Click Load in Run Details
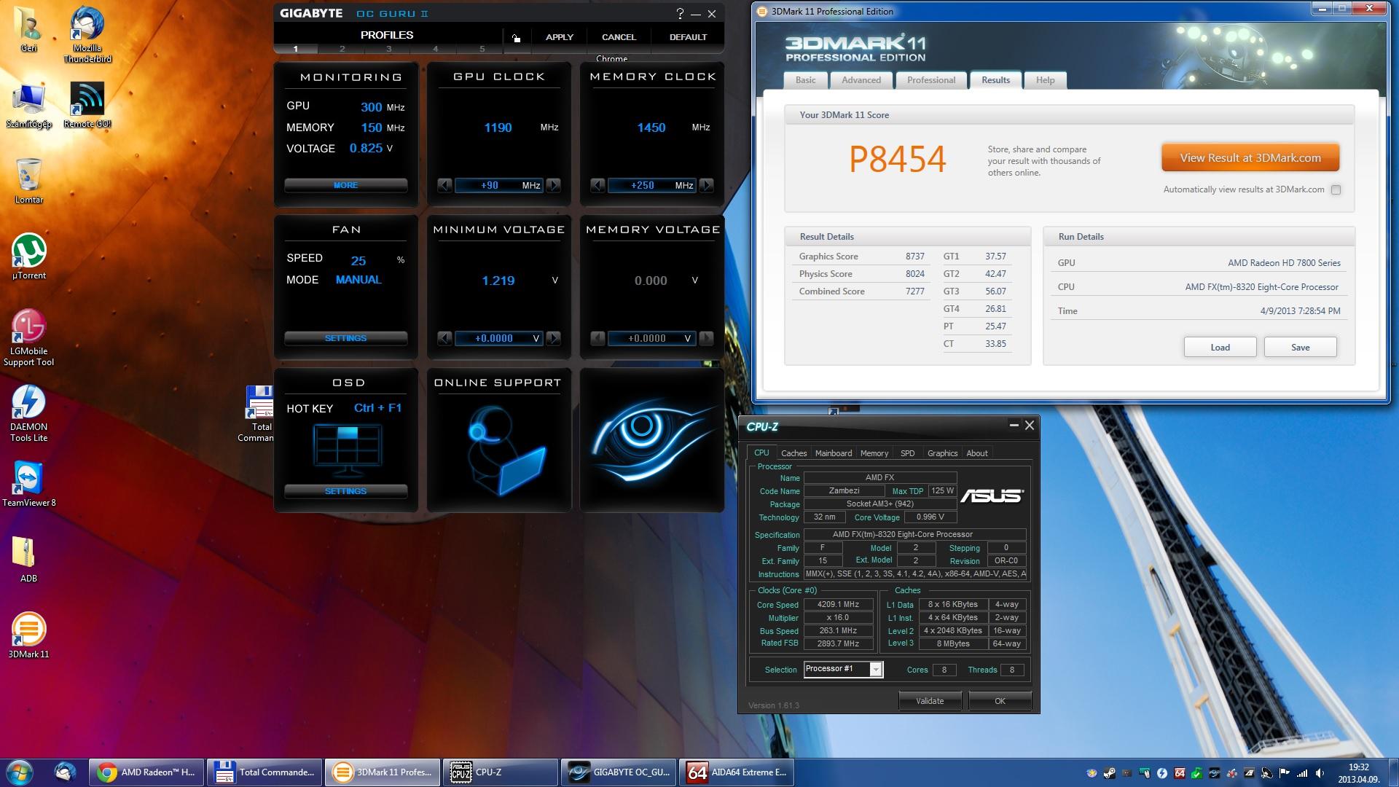The width and height of the screenshot is (1399, 787). pyautogui.click(x=1220, y=347)
